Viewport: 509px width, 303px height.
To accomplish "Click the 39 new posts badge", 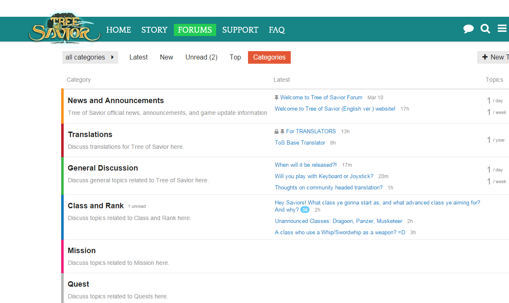I will [x=305, y=210].
